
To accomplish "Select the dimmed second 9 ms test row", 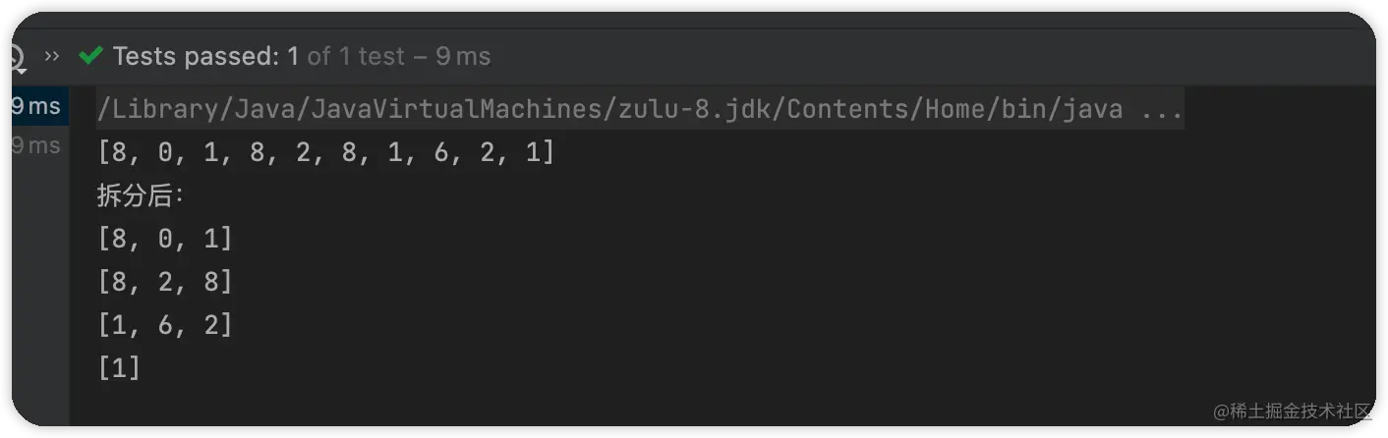I will pos(35,145).
